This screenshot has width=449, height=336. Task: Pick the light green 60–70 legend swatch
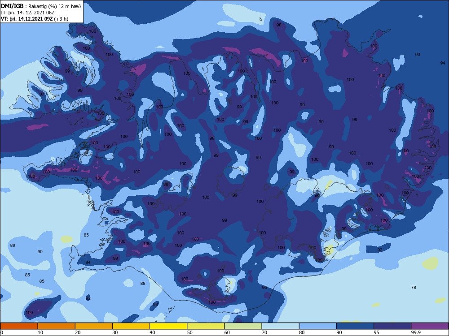pos(243,326)
